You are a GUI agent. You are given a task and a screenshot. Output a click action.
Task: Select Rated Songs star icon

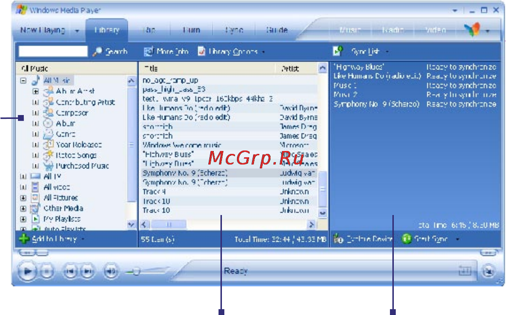tap(48, 155)
